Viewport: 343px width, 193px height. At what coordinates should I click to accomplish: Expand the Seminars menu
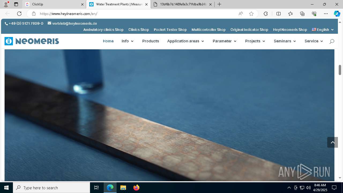click(x=285, y=41)
